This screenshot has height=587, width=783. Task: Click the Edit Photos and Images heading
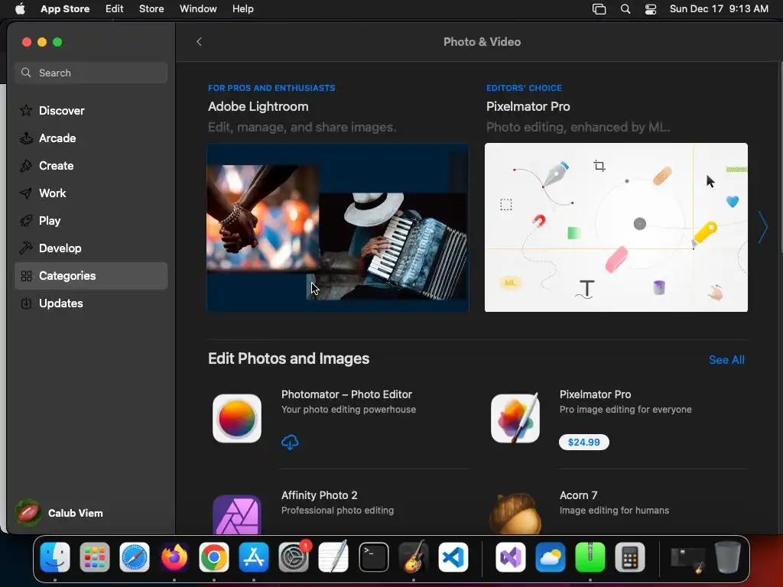[288, 359]
